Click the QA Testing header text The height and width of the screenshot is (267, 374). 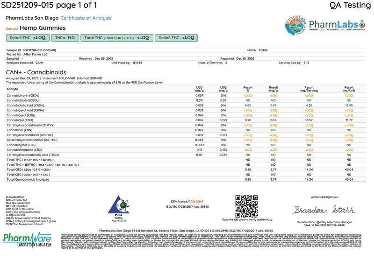(350, 5)
